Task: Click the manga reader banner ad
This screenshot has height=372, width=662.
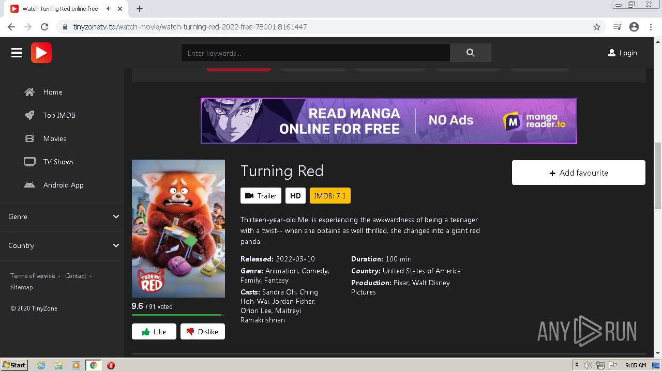Action: [x=389, y=121]
